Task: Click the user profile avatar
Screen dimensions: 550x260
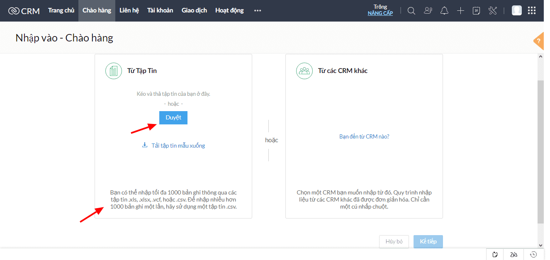Action: click(x=516, y=11)
